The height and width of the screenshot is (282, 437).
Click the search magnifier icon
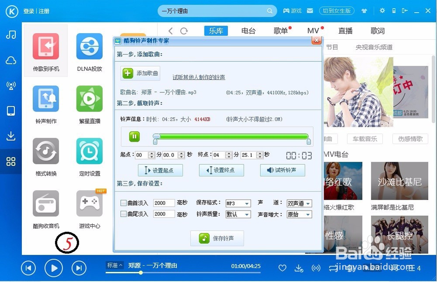[270, 11]
